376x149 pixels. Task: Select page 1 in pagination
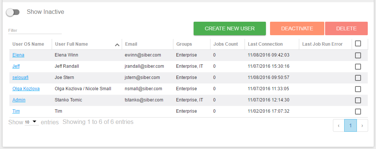pos(350,125)
